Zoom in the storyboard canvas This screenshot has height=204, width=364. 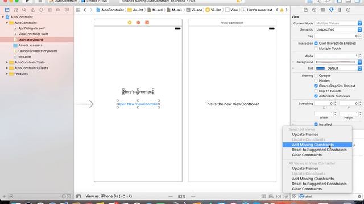pyautogui.click(x=193, y=197)
